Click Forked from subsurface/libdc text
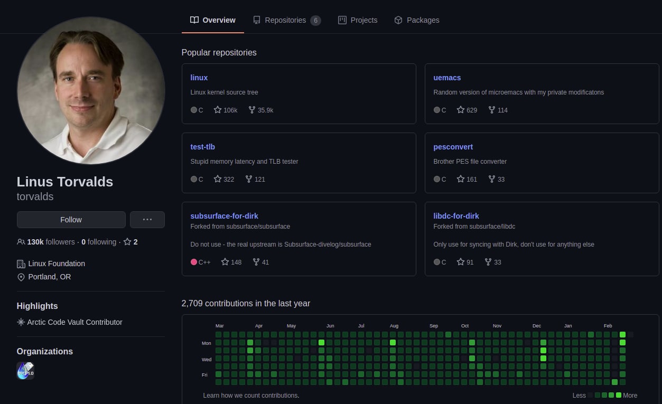This screenshot has width=662, height=404. [x=474, y=227]
